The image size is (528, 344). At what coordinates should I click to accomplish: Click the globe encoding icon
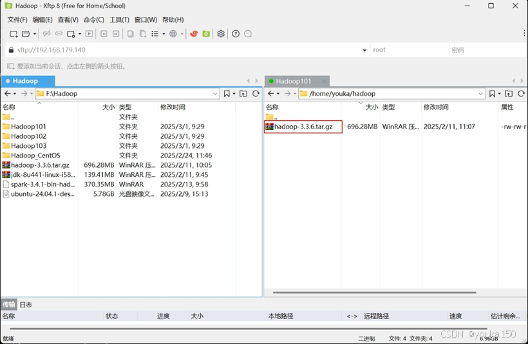[x=173, y=33]
